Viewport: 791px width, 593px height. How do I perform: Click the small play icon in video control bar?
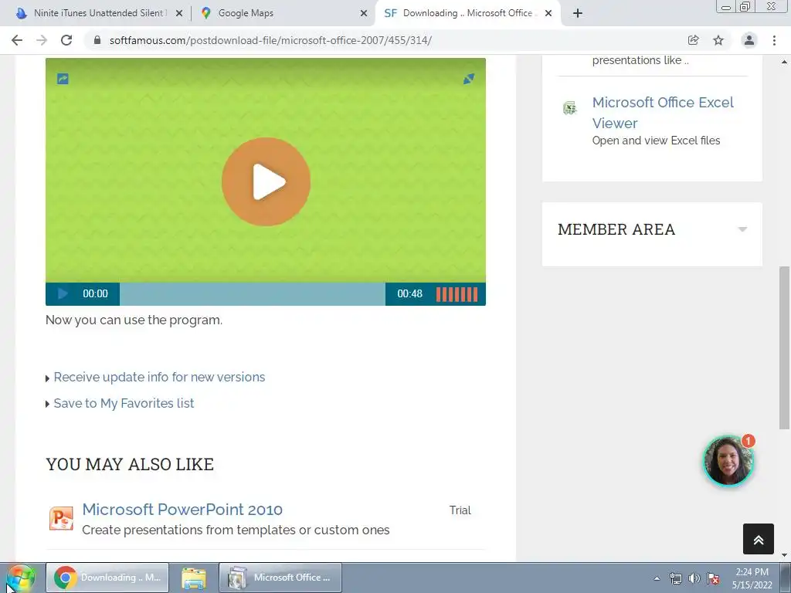63,293
